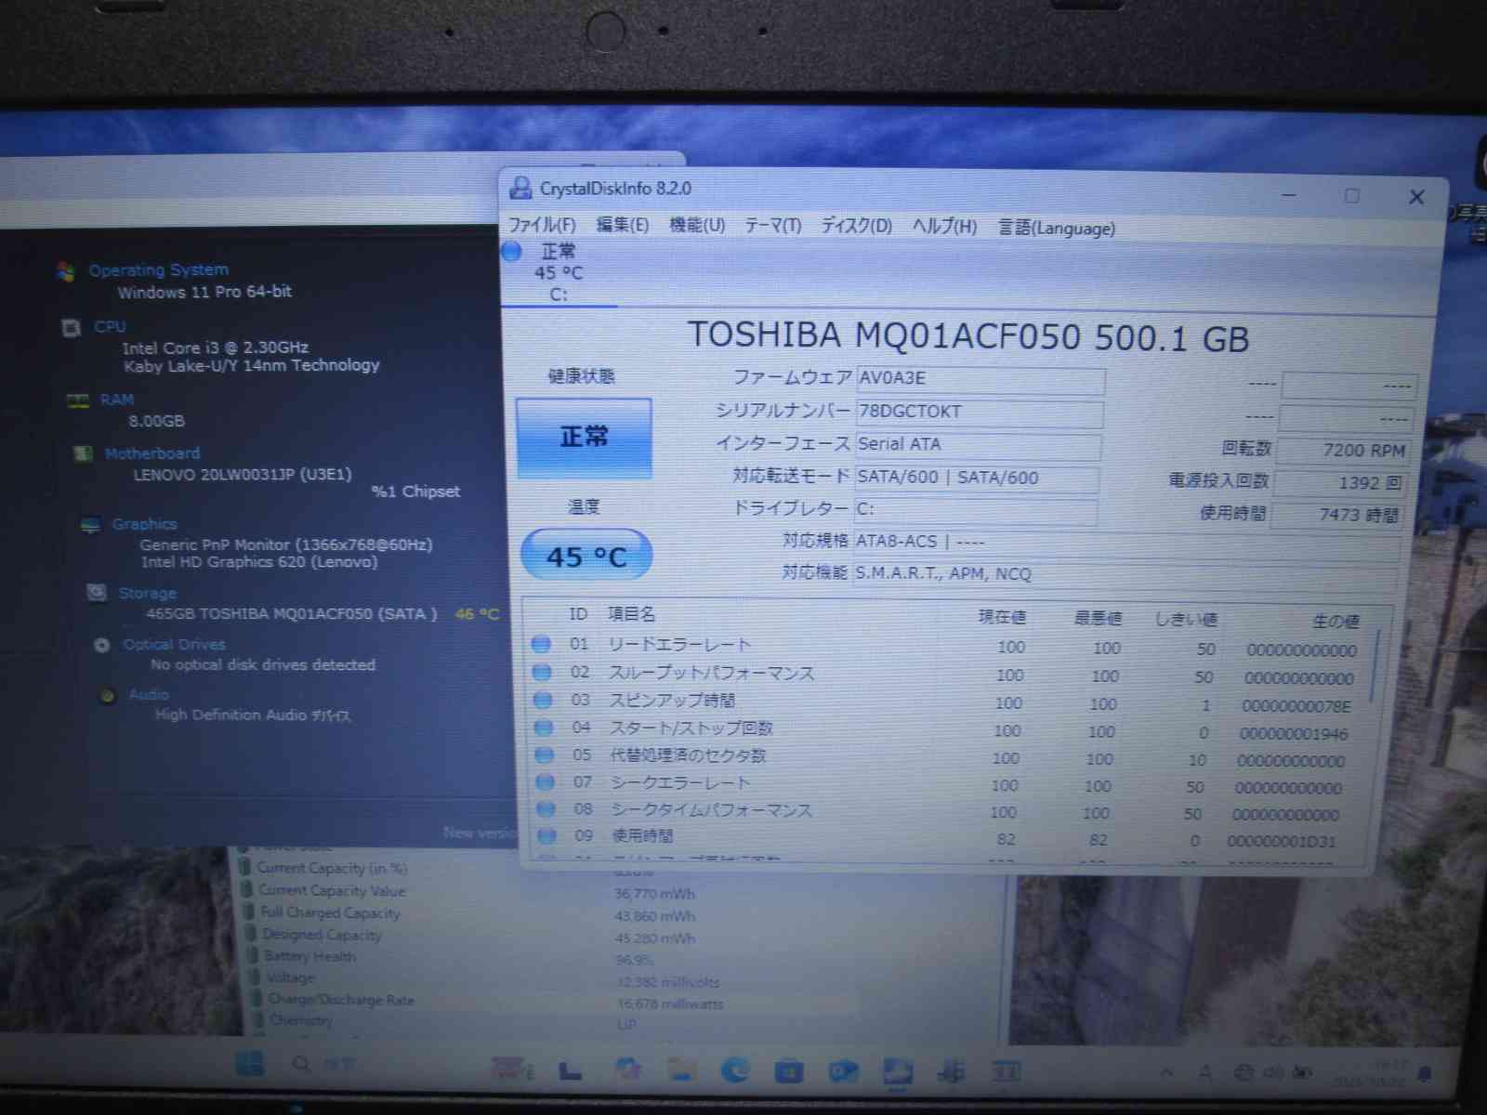1487x1115 pixels.
Task: Click the health status 正常 button
Action: click(584, 438)
